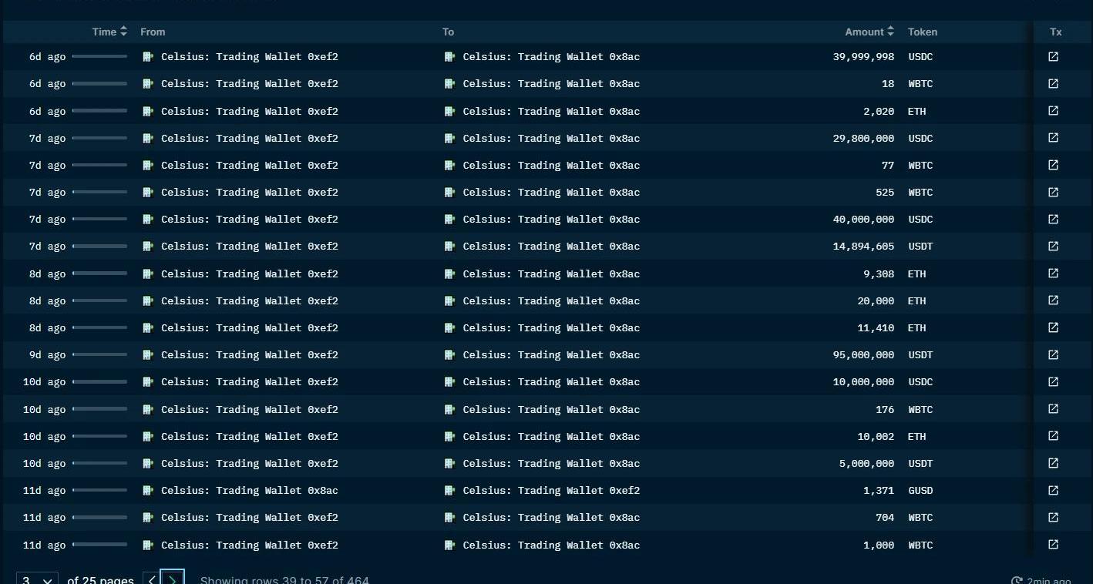Click the 1,000 WBTC amount cell
The height and width of the screenshot is (584, 1093).
(x=879, y=545)
